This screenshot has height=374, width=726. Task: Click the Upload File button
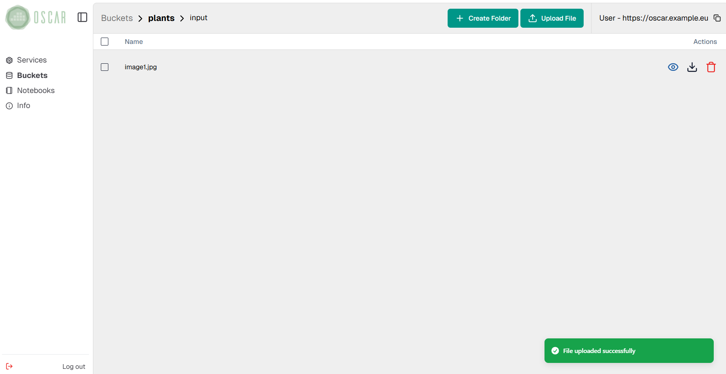(552, 18)
